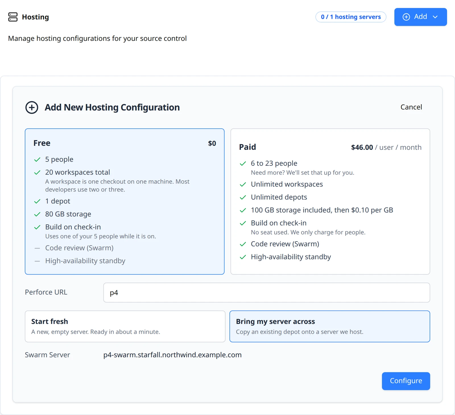The width and height of the screenshot is (455, 415).
Task: Click the dash icon beside Free plan Code review
Action: 37,248
